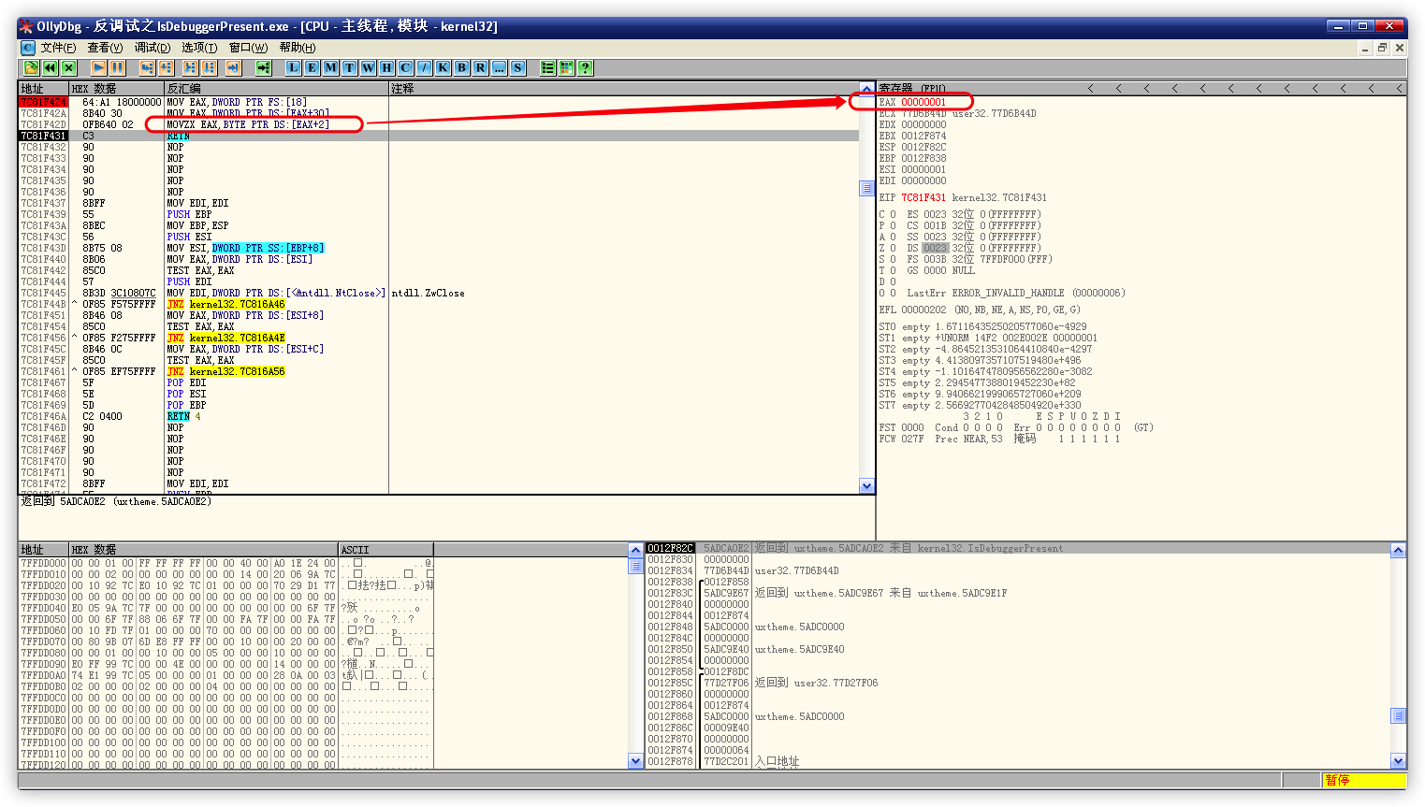The height and width of the screenshot is (807, 1425).
Task: Open the 调试(D) debug menu
Action: click(152, 48)
